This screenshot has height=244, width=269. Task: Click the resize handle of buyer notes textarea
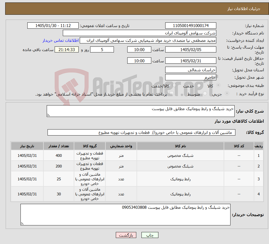[22, 224]
